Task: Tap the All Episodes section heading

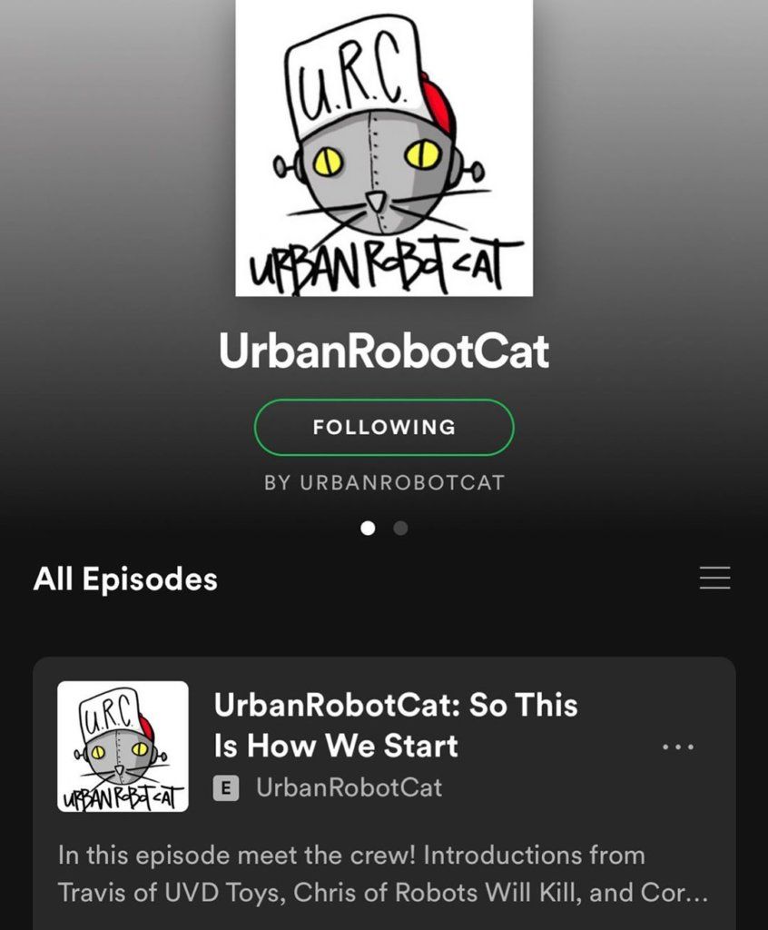Action: (x=125, y=579)
